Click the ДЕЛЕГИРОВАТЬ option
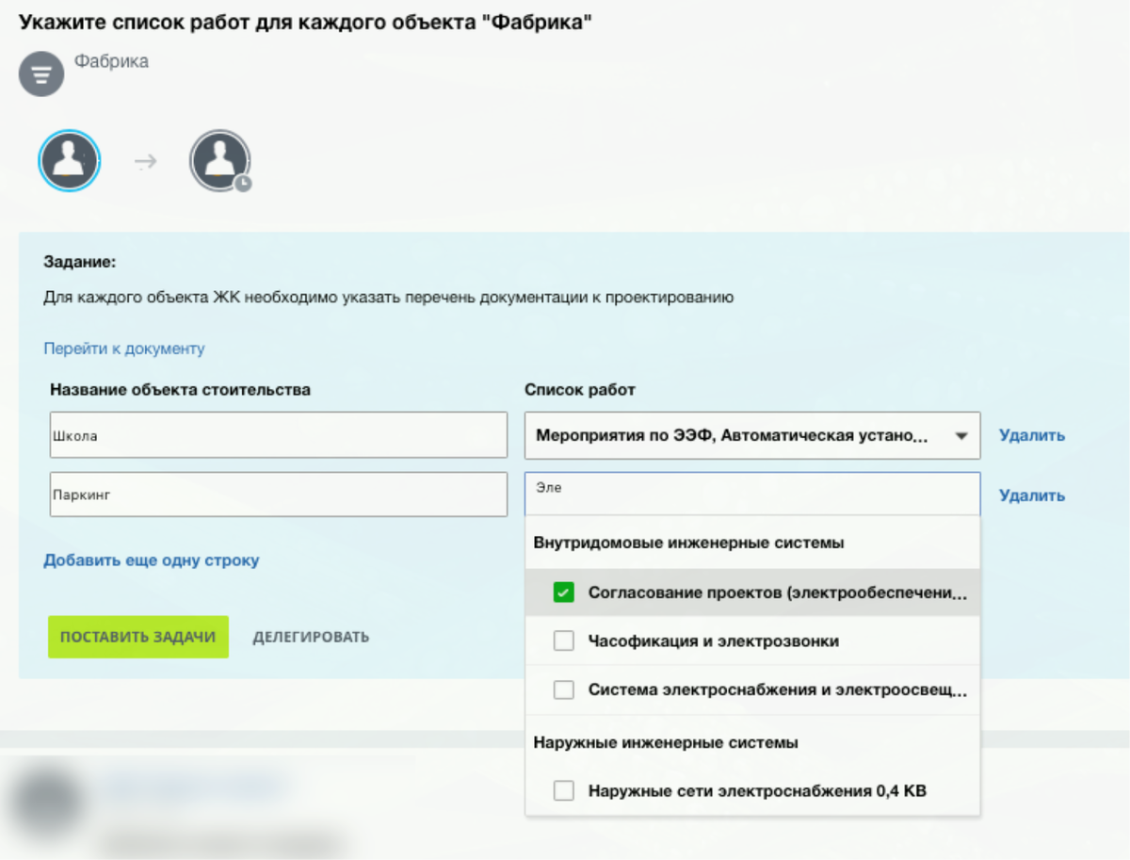The width and height of the screenshot is (1130, 860). 311,637
